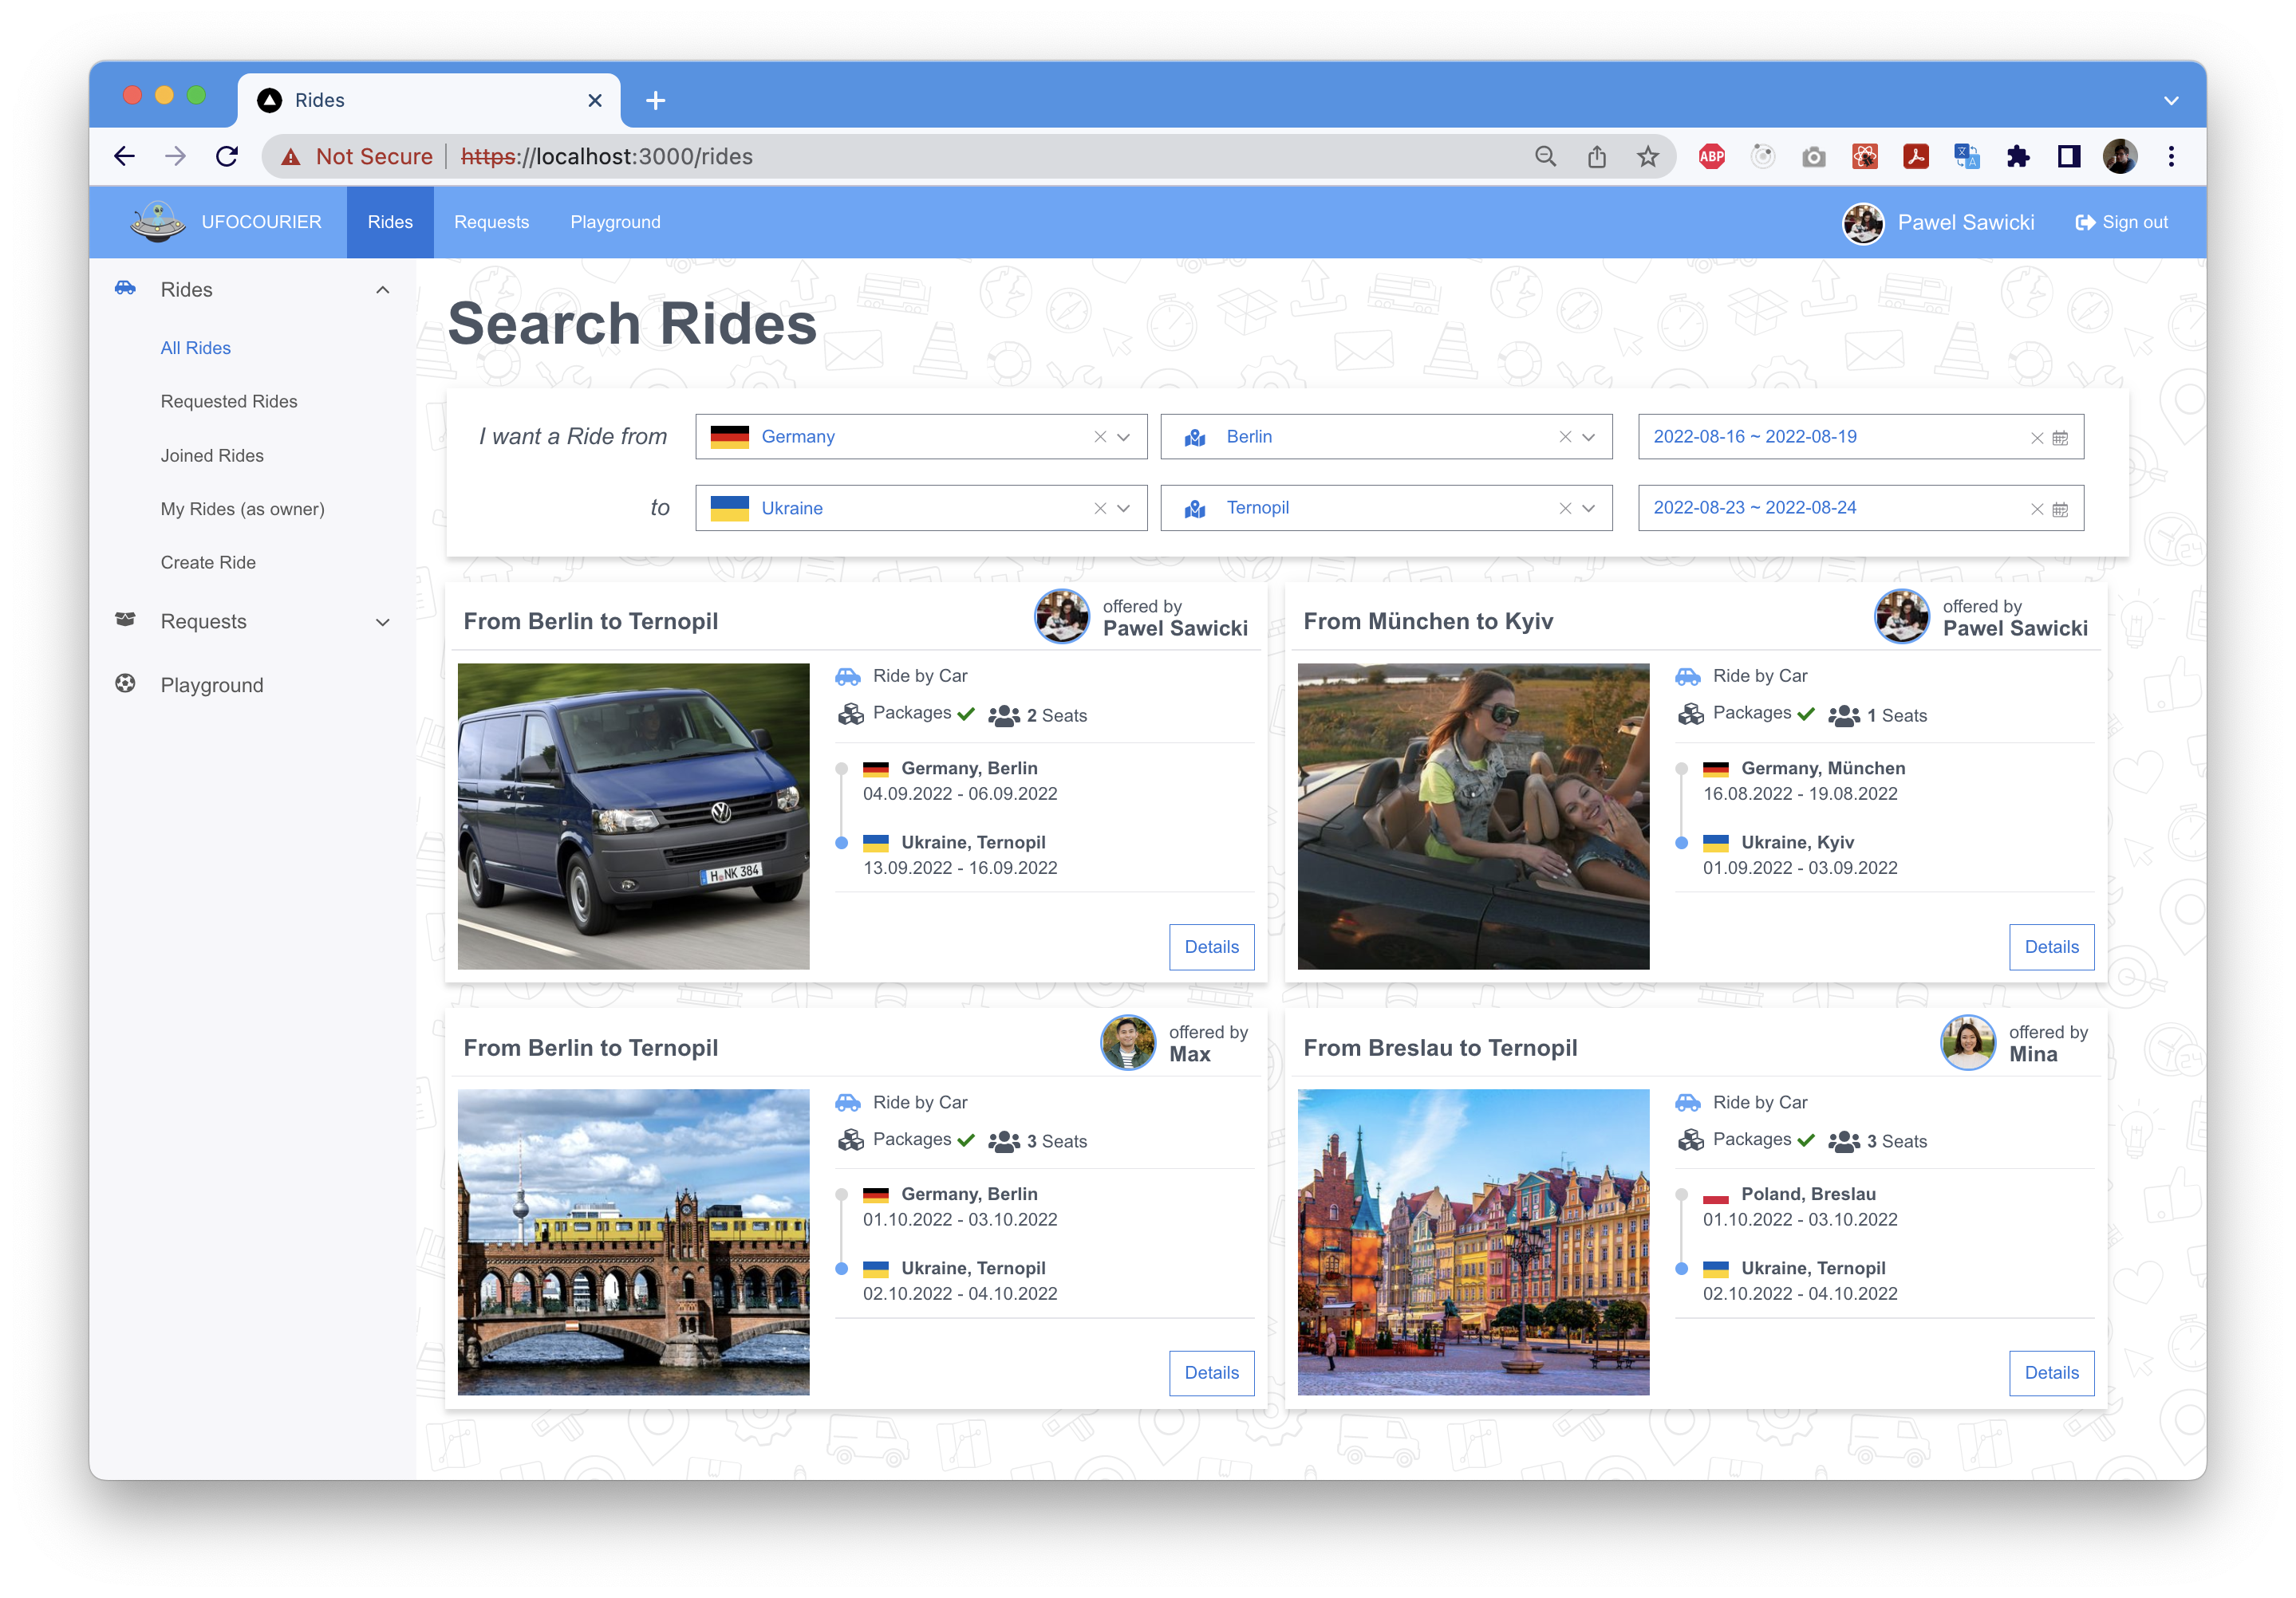The image size is (2296, 1598).
Task: Click the UFO courier logo icon
Action: pos(158,222)
